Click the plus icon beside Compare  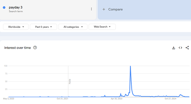tap(104, 9)
